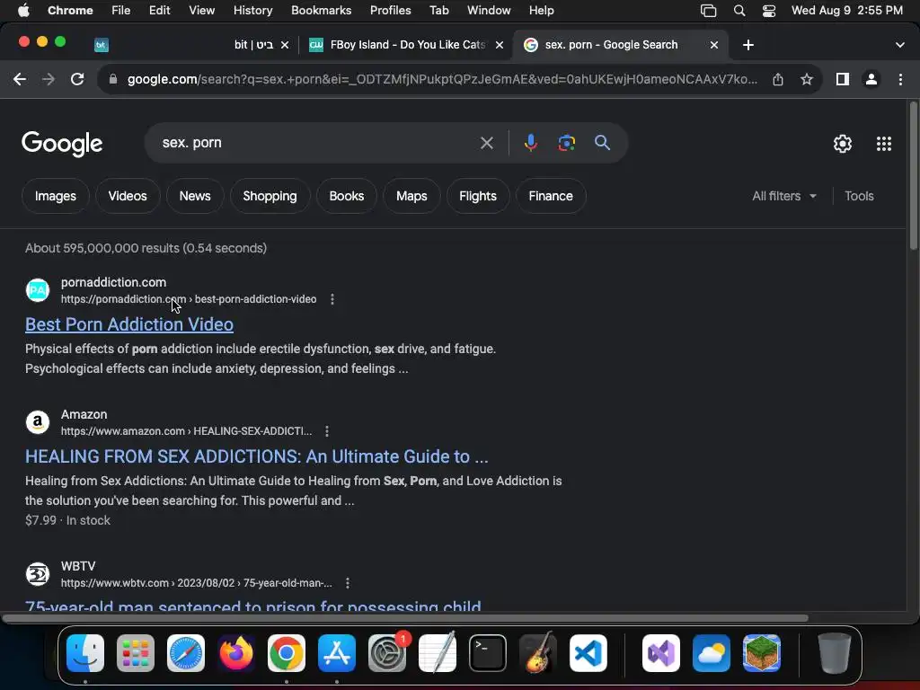Go to Google homepage logo

click(62, 144)
